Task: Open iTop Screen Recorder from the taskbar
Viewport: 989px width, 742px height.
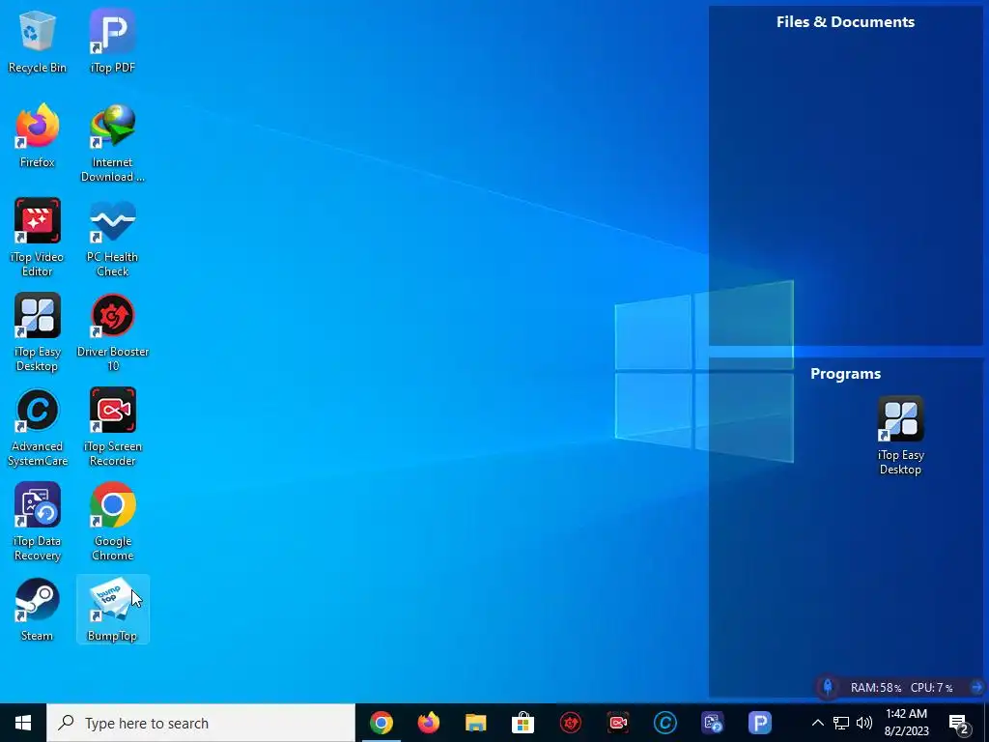Action: coord(617,723)
